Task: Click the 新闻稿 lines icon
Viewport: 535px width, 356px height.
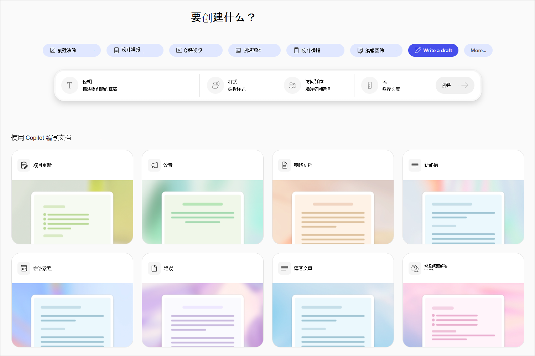Action: (x=415, y=165)
